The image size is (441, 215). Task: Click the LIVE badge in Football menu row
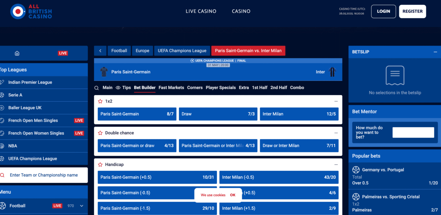(x=57, y=206)
